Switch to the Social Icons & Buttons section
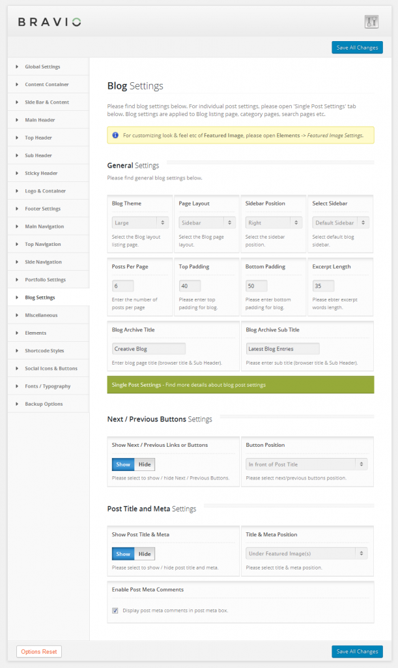The height and width of the screenshot is (668, 398). 51,369
